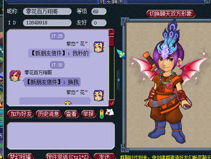Click the green-to-red voice level bar

(x=102, y=114)
